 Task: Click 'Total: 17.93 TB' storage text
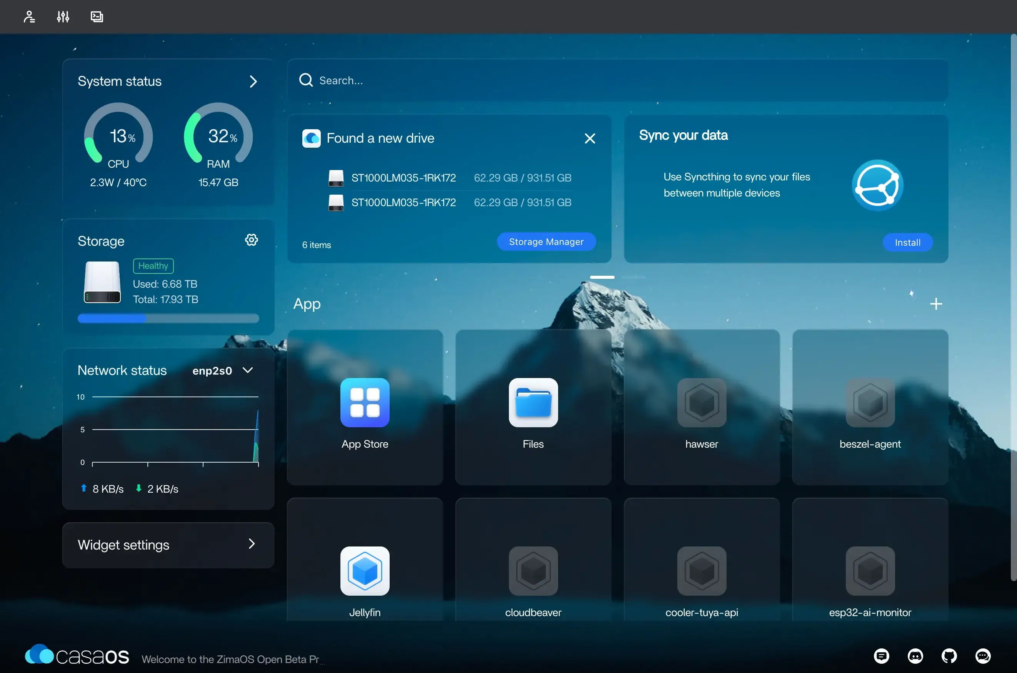click(x=166, y=300)
